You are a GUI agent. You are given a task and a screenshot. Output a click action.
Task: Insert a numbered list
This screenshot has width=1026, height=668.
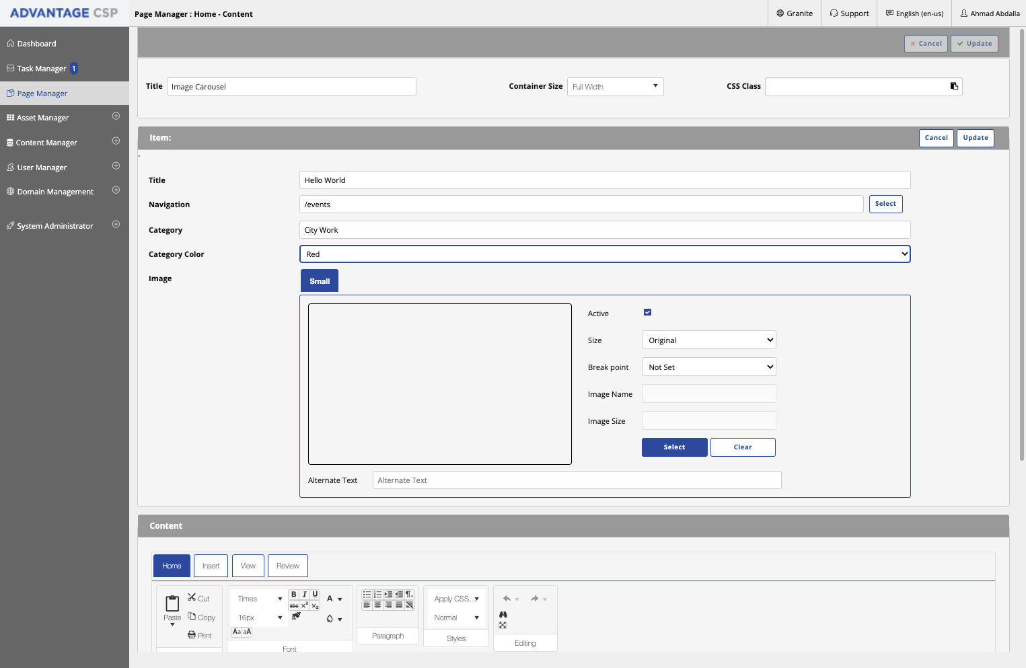377,595
